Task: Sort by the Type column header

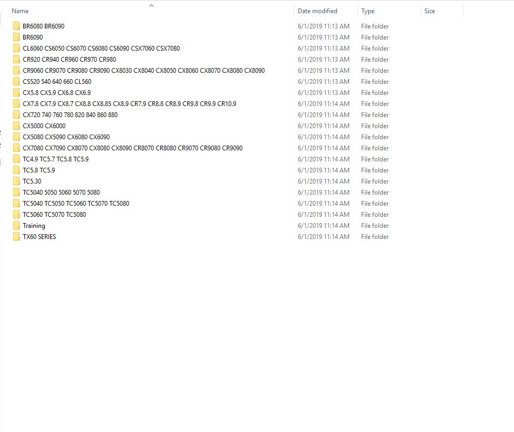Action: [367, 11]
